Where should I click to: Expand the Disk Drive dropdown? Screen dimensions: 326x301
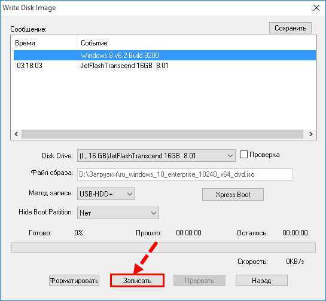pyautogui.click(x=156, y=155)
